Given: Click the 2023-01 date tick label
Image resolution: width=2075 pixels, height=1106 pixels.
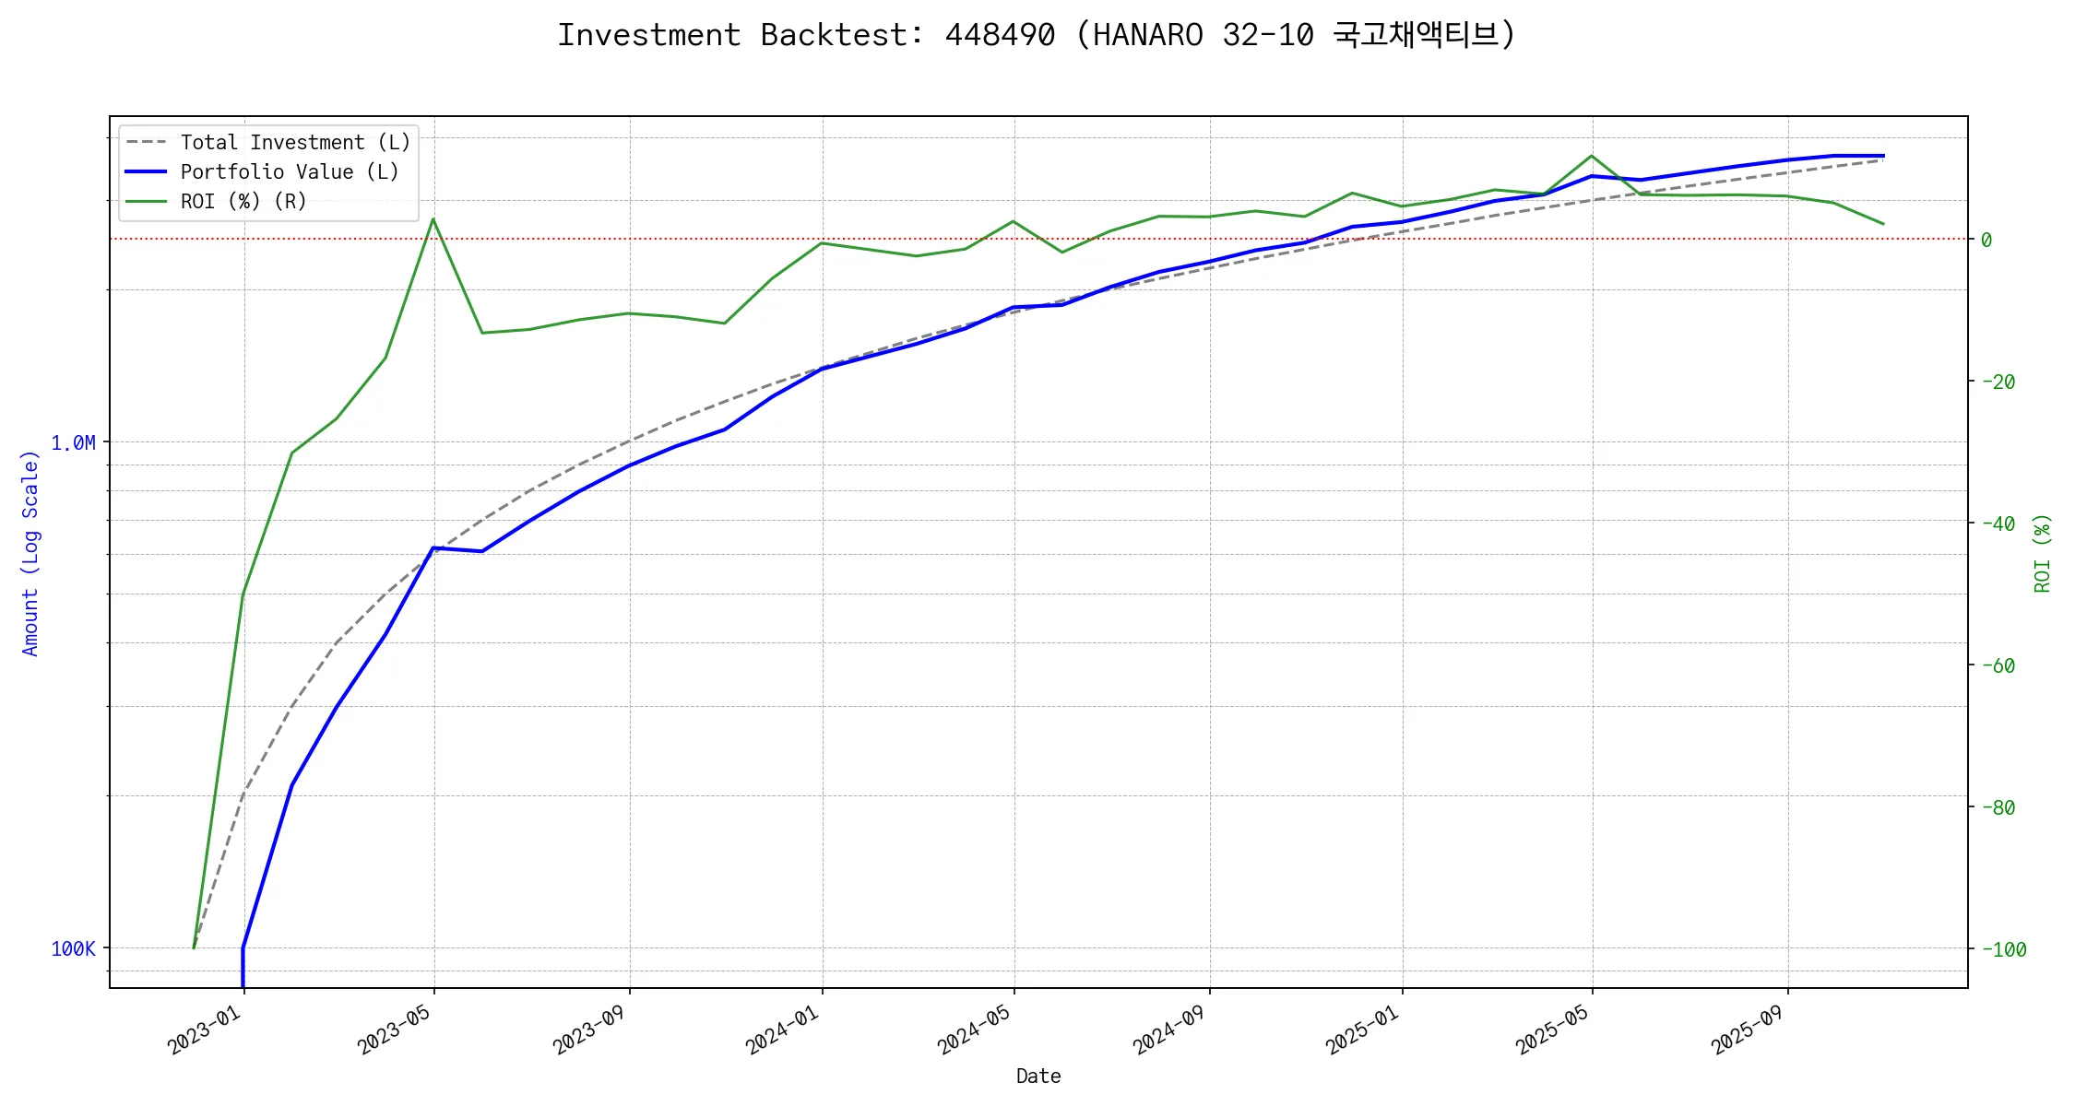Looking at the screenshot, I should click(x=205, y=1030).
